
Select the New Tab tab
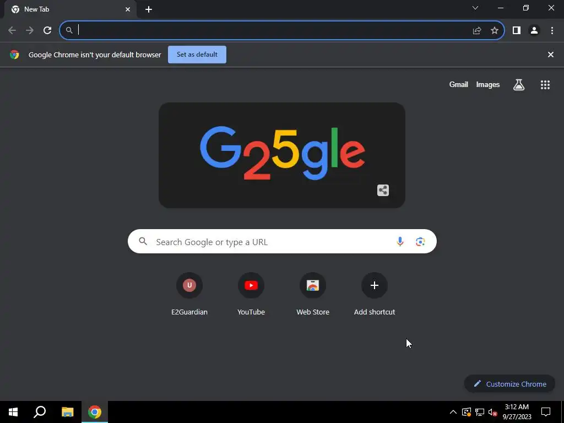[70, 10]
